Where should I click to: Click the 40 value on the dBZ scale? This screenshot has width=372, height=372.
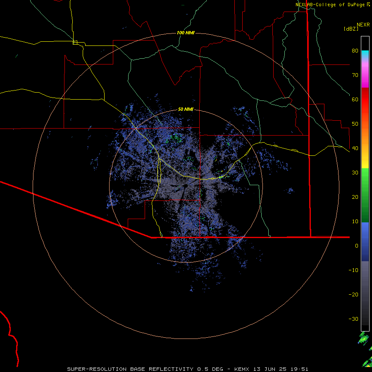click(355, 148)
